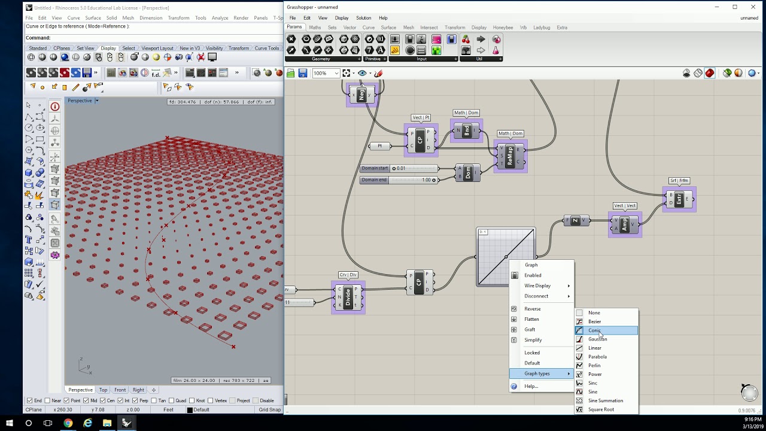The image size is (766, 431).
Task: Expand the Geometry panel plus button
Action: point(359,59)
